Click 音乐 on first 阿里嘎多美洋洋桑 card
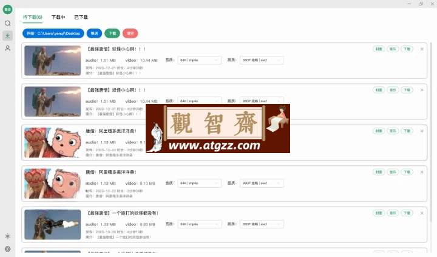The height and width of the screenshot is (257, 437). pyautogui.click(x=393, y=131)
